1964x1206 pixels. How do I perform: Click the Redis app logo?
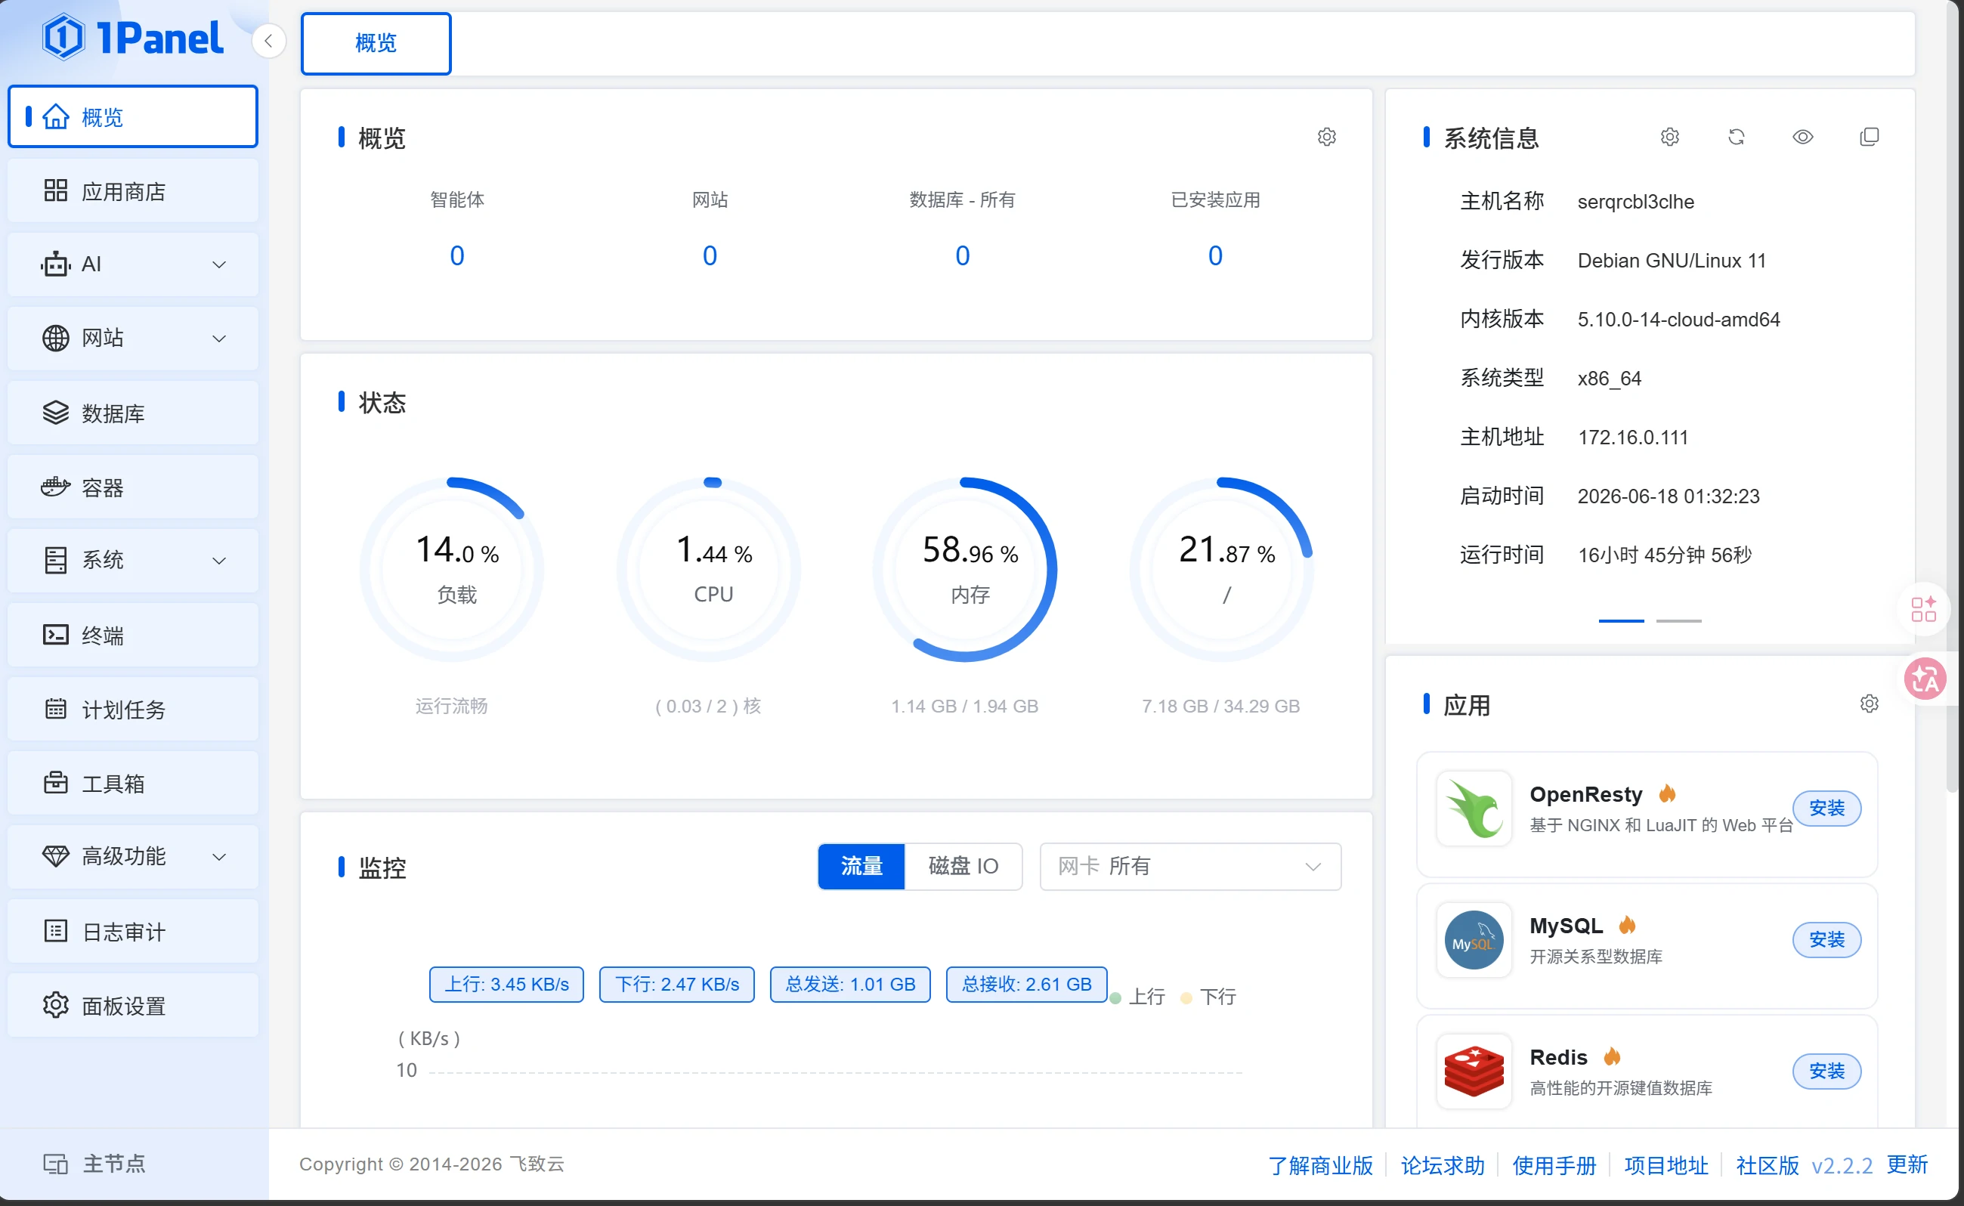(x=1474, y=1071)
